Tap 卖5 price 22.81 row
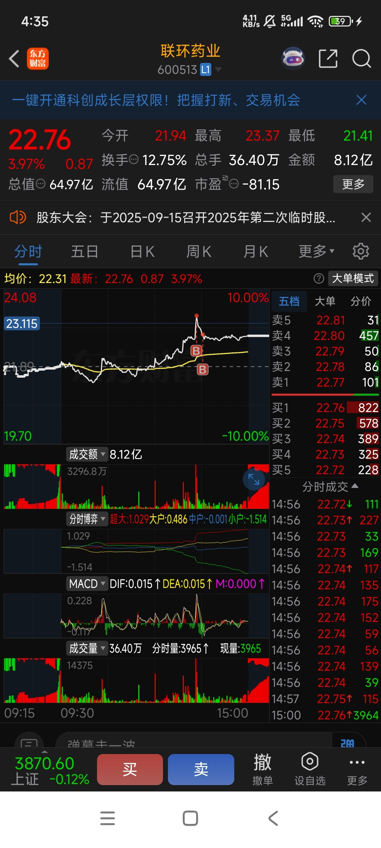Viewport: 381px width, 848px height. click(326, 320)
